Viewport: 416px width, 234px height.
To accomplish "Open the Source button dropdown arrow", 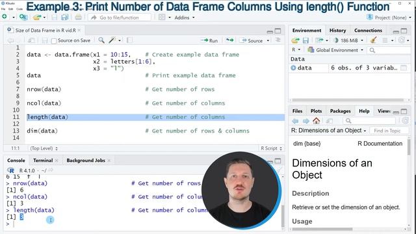I will (268, 40).
